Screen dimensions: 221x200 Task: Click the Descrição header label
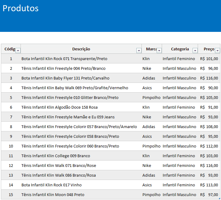[x=81, y=49]
